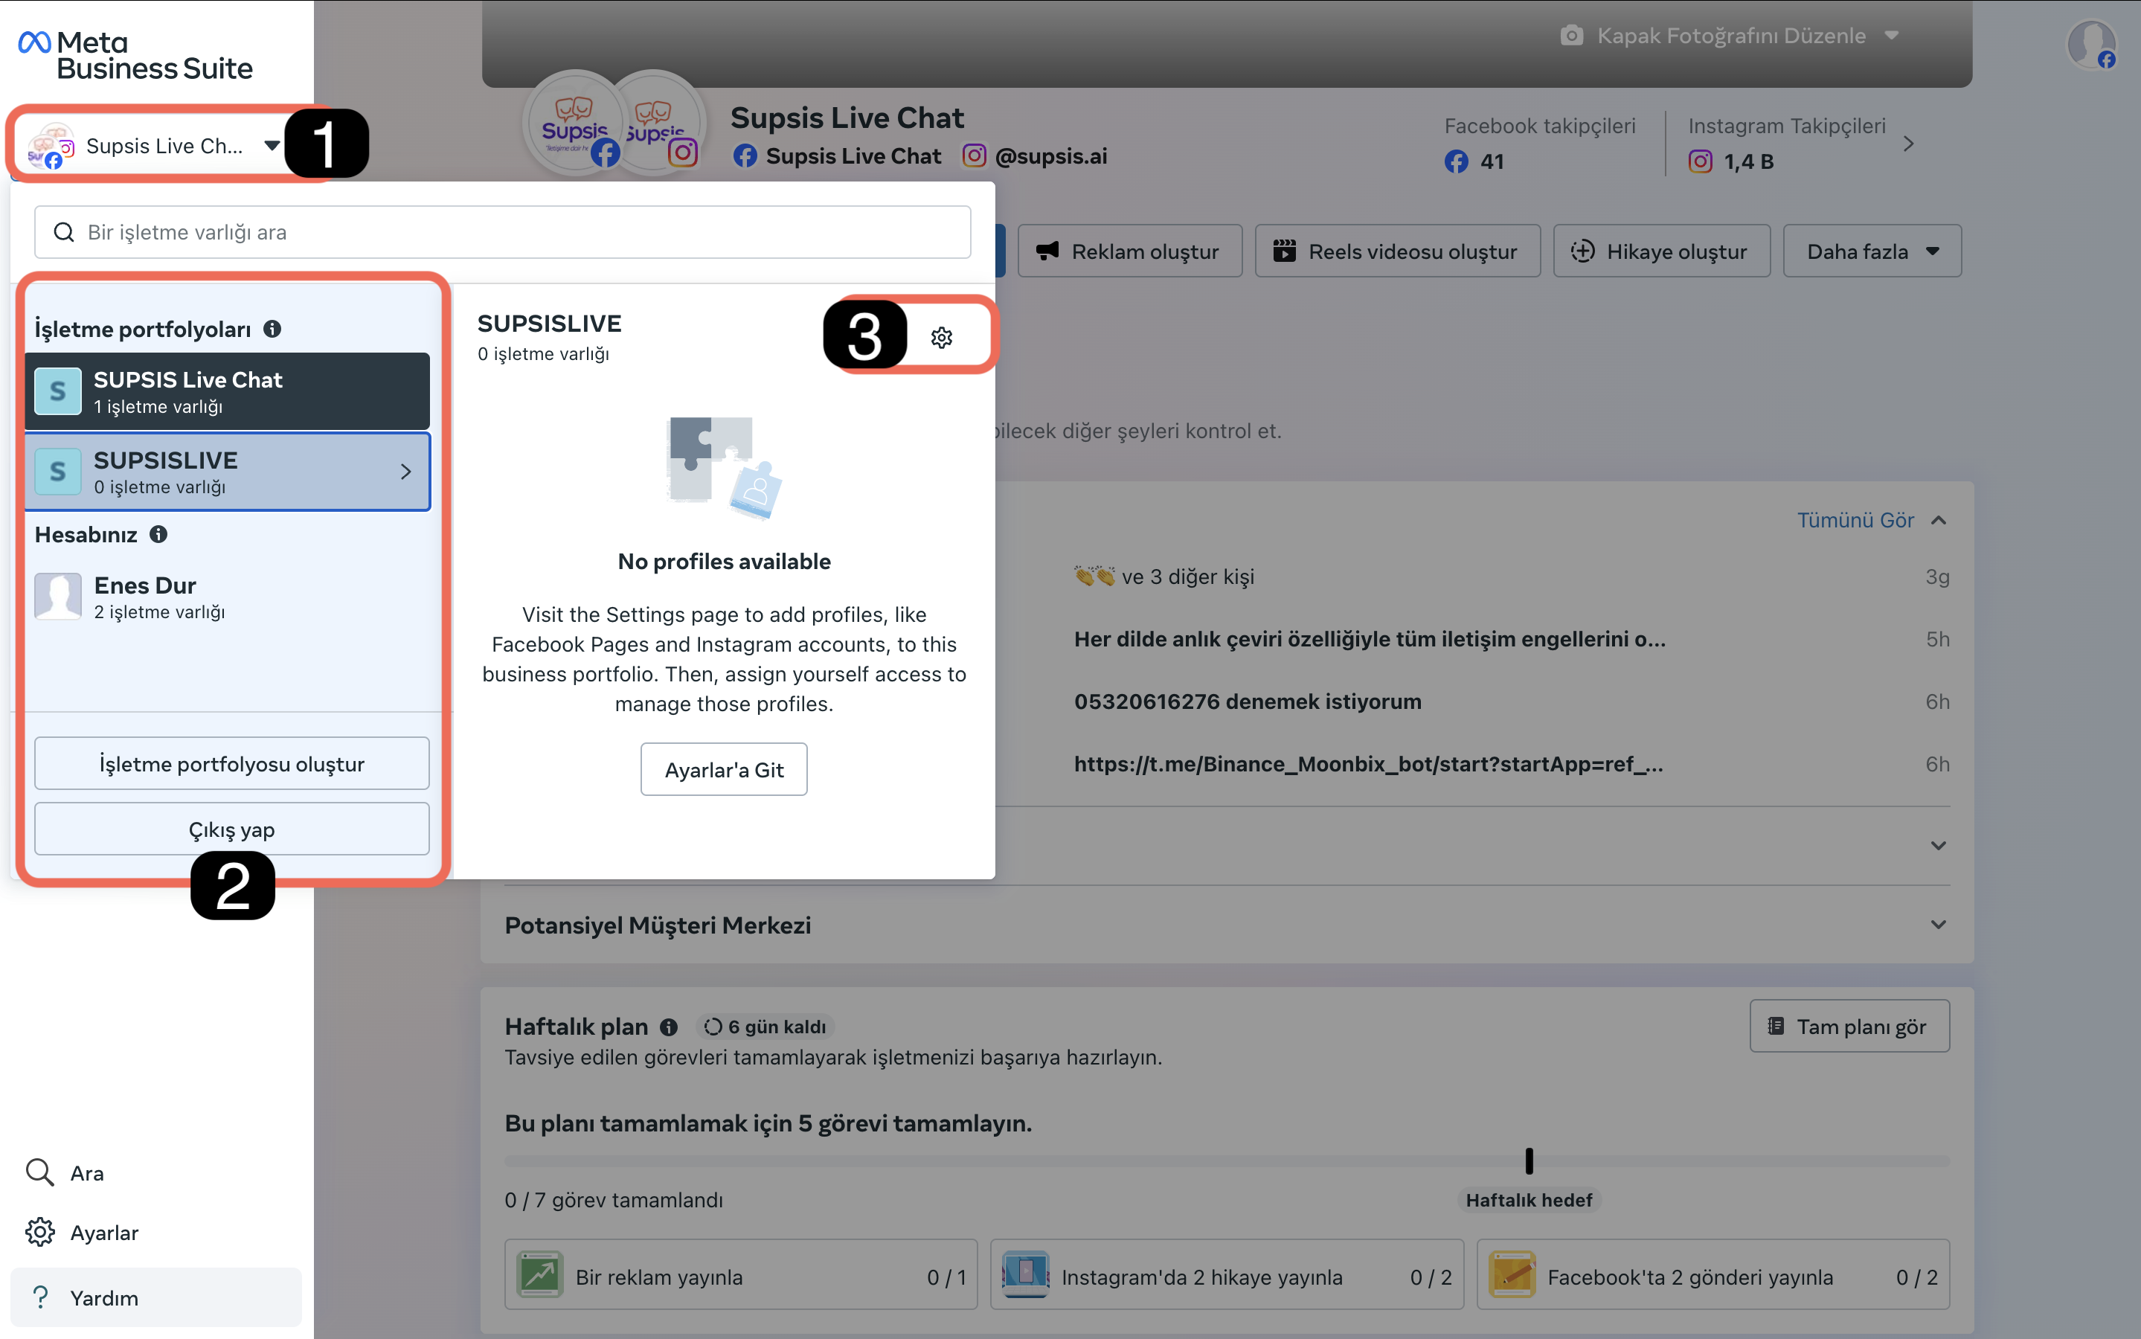
Task: Click the Instagram hikaye task icon
Action: click(x=1025, y=1274)
